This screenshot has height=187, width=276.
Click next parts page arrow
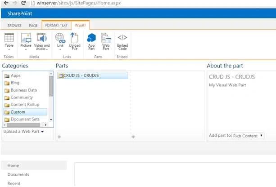(133, 137)
